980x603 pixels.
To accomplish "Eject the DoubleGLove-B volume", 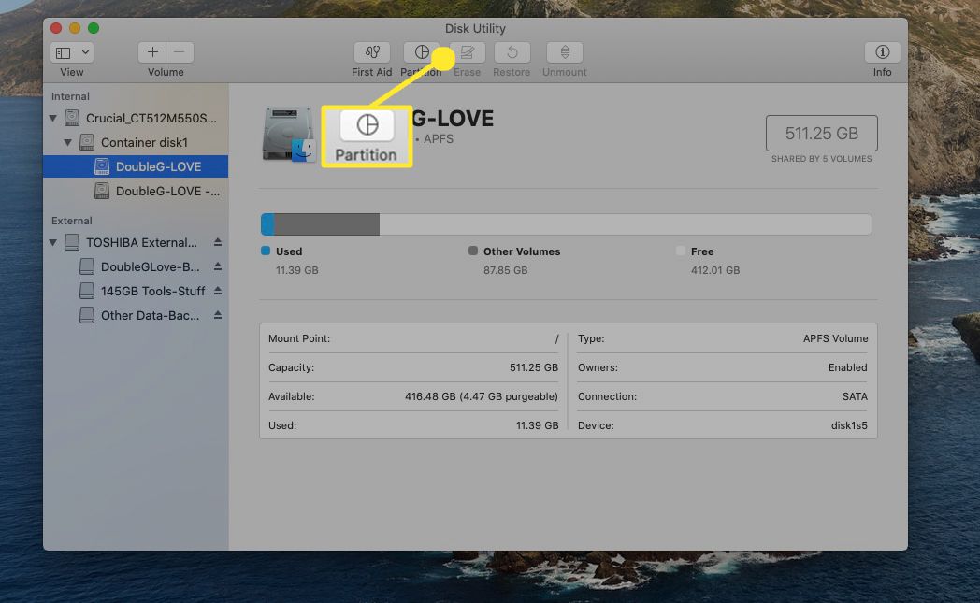I will [x=218, y=266].
